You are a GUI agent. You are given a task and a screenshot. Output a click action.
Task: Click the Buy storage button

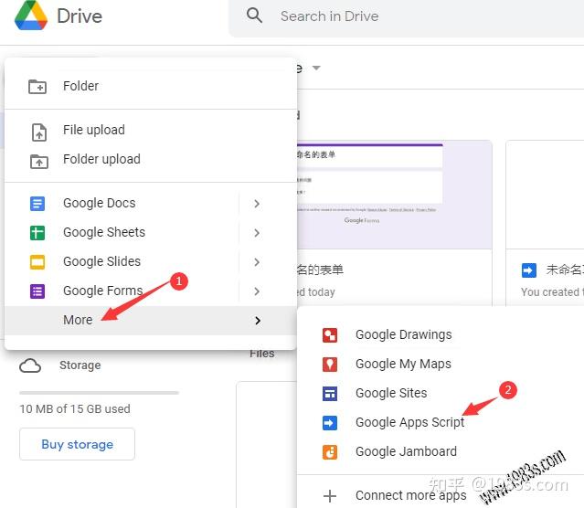coord(77,444)
